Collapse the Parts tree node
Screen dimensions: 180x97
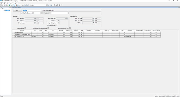pyautogui.click(x=1, y=9)
